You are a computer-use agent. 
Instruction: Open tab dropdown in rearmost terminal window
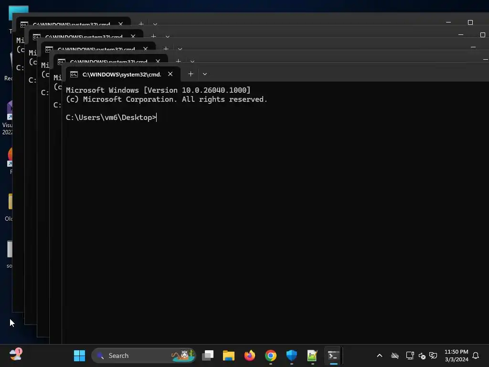tap(155, 24)
